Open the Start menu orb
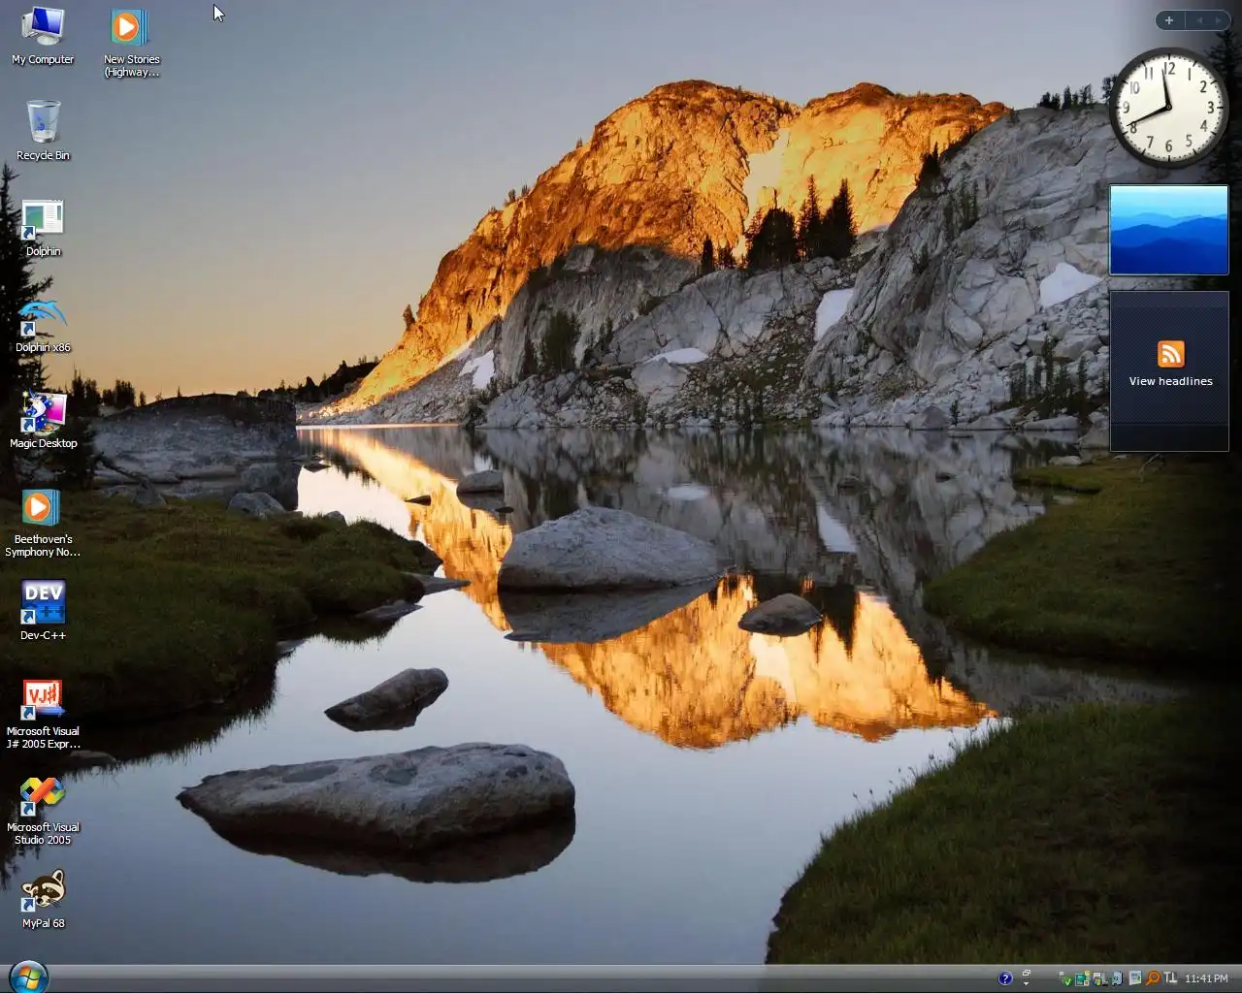 click(x=28, y=977)
